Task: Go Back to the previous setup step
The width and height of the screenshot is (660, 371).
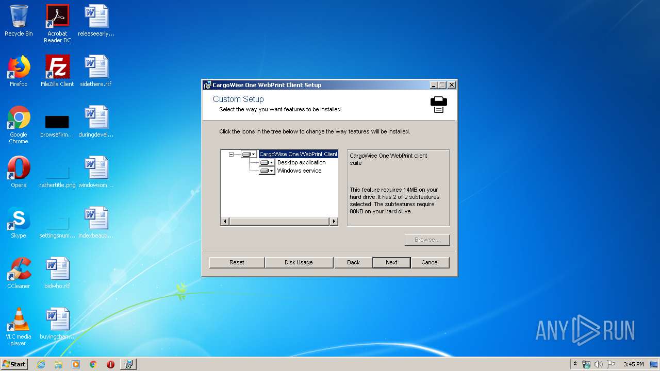Action: [x=353, y=262]
